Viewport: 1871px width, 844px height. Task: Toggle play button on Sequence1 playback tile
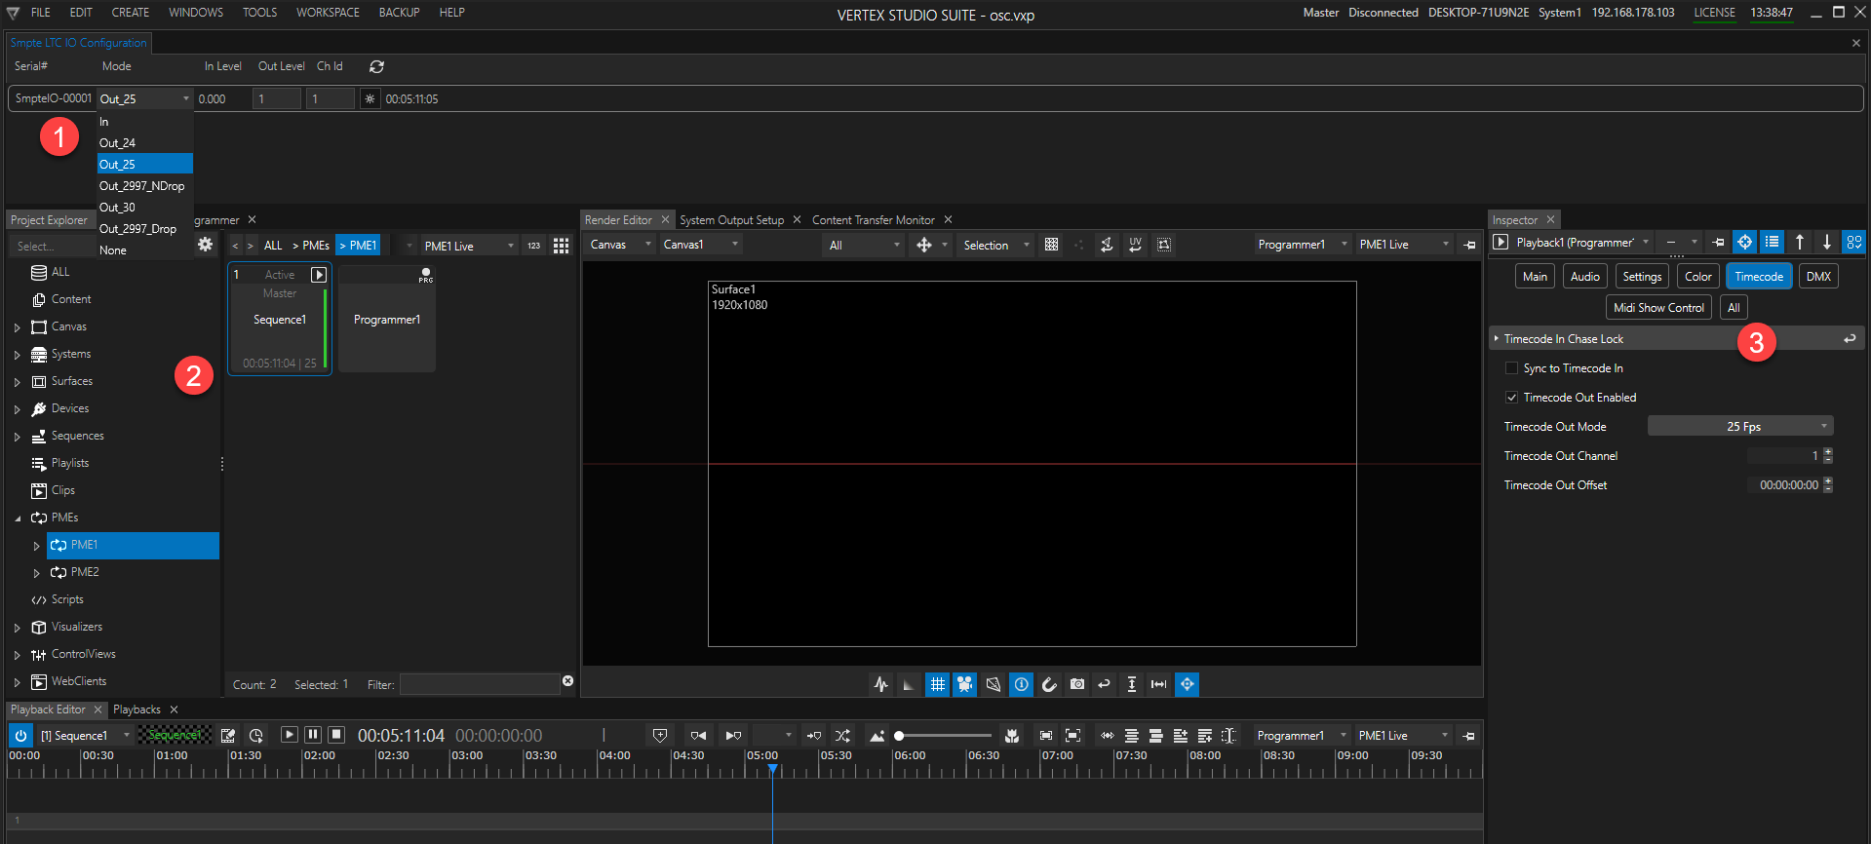tap(318, 275)
